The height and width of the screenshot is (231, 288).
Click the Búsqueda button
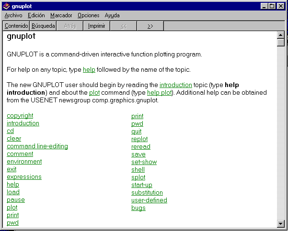43,26
